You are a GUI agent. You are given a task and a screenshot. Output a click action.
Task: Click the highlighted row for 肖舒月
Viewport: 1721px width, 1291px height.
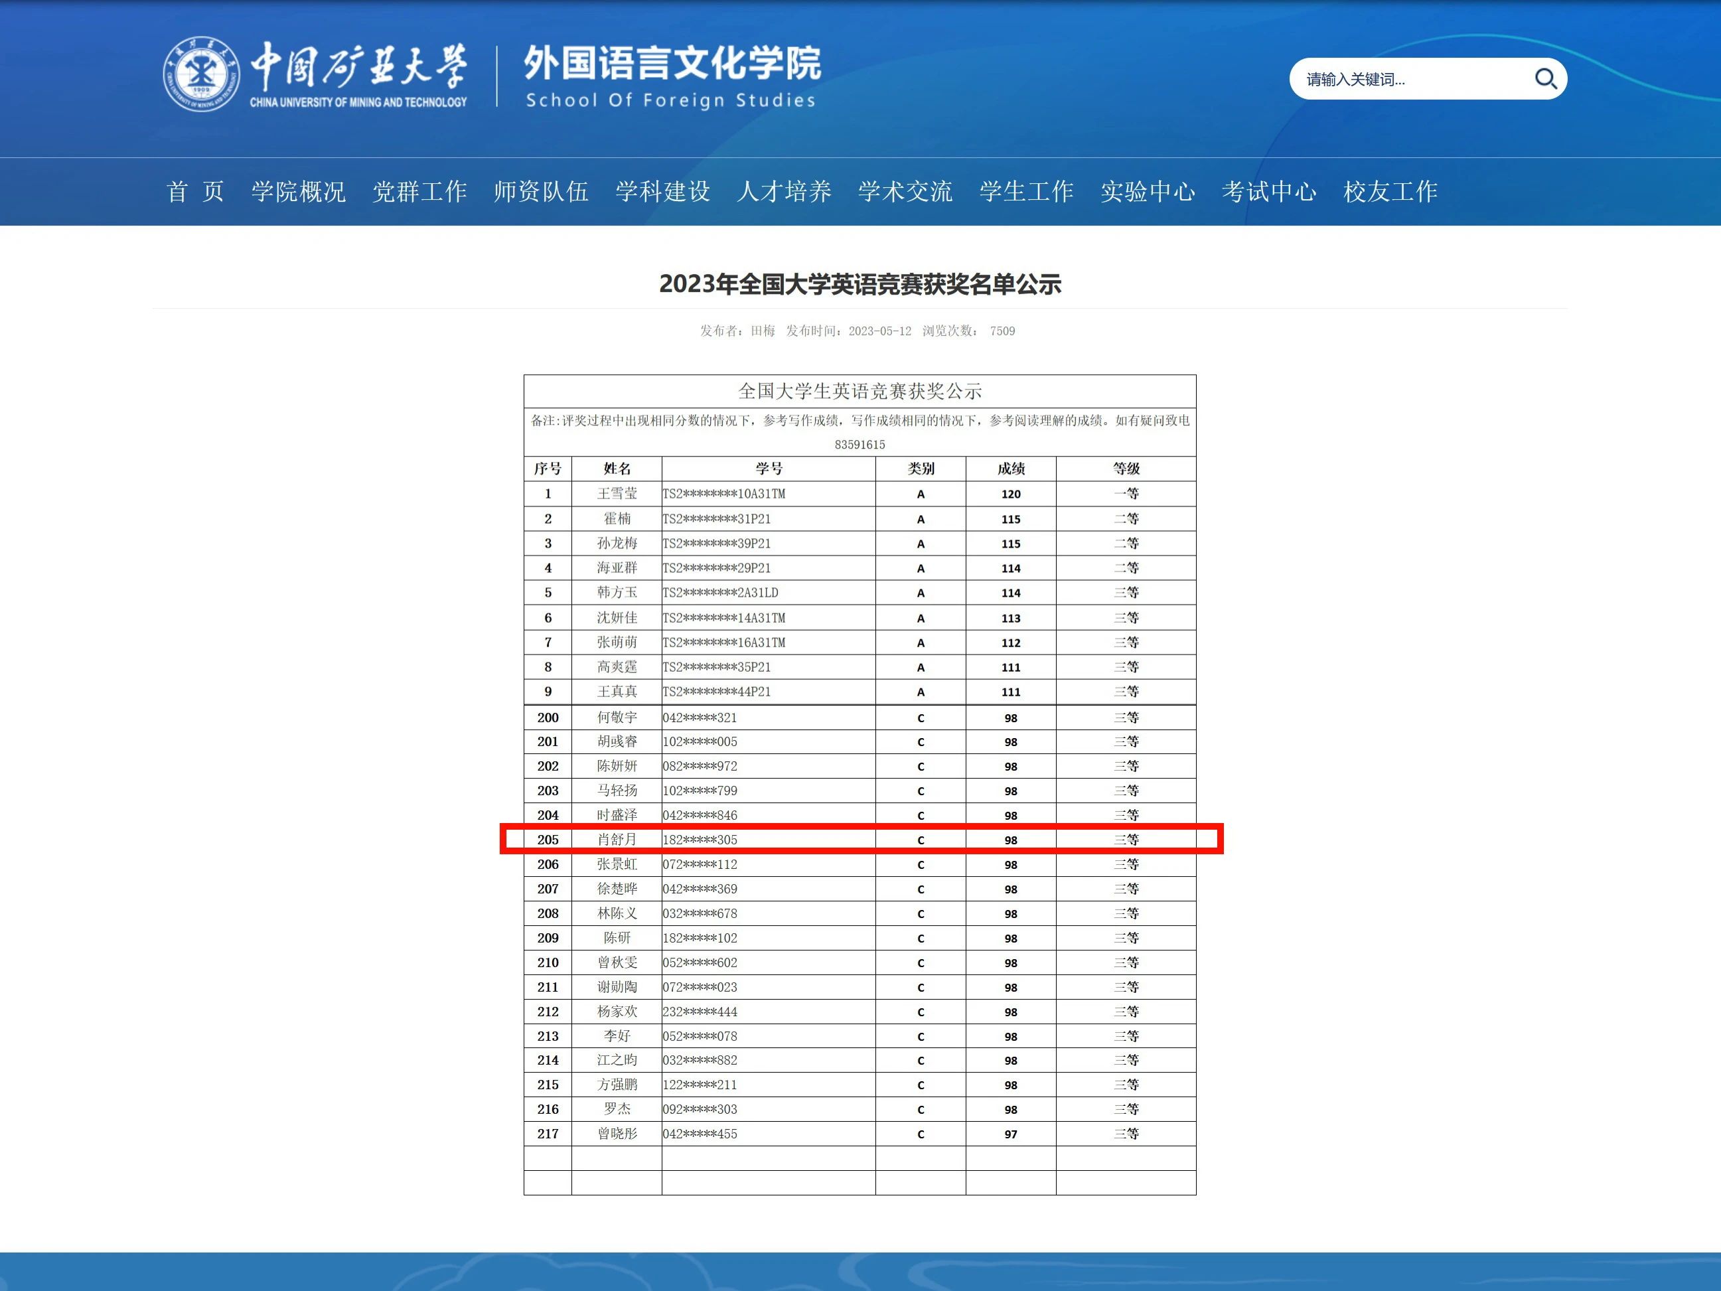pos(860,840)
